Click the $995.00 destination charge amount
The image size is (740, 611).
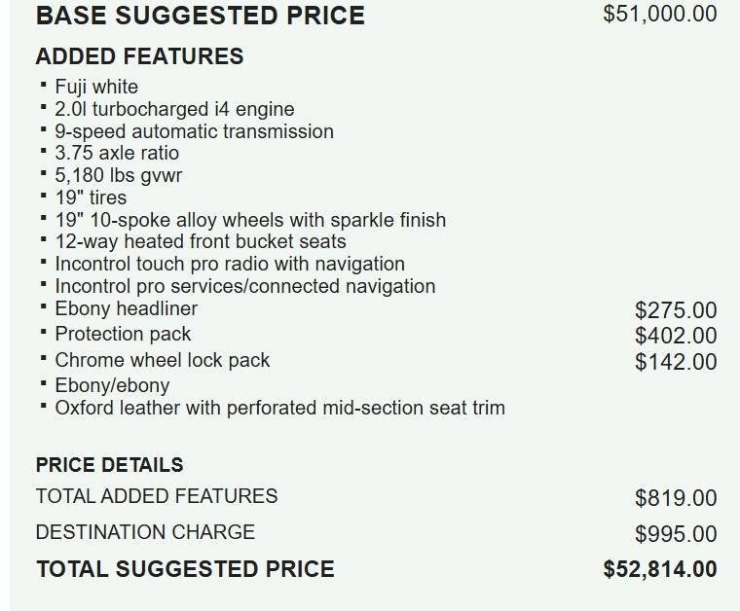click(x=675, y=534)
